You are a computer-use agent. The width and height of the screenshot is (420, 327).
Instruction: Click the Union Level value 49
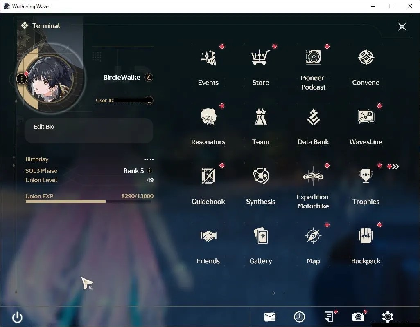click(x=150, y=180)
